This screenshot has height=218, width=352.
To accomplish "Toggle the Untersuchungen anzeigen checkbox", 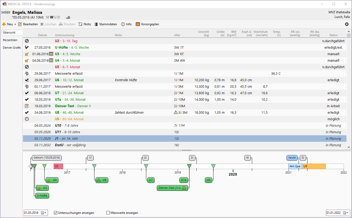I will (55, 213).
